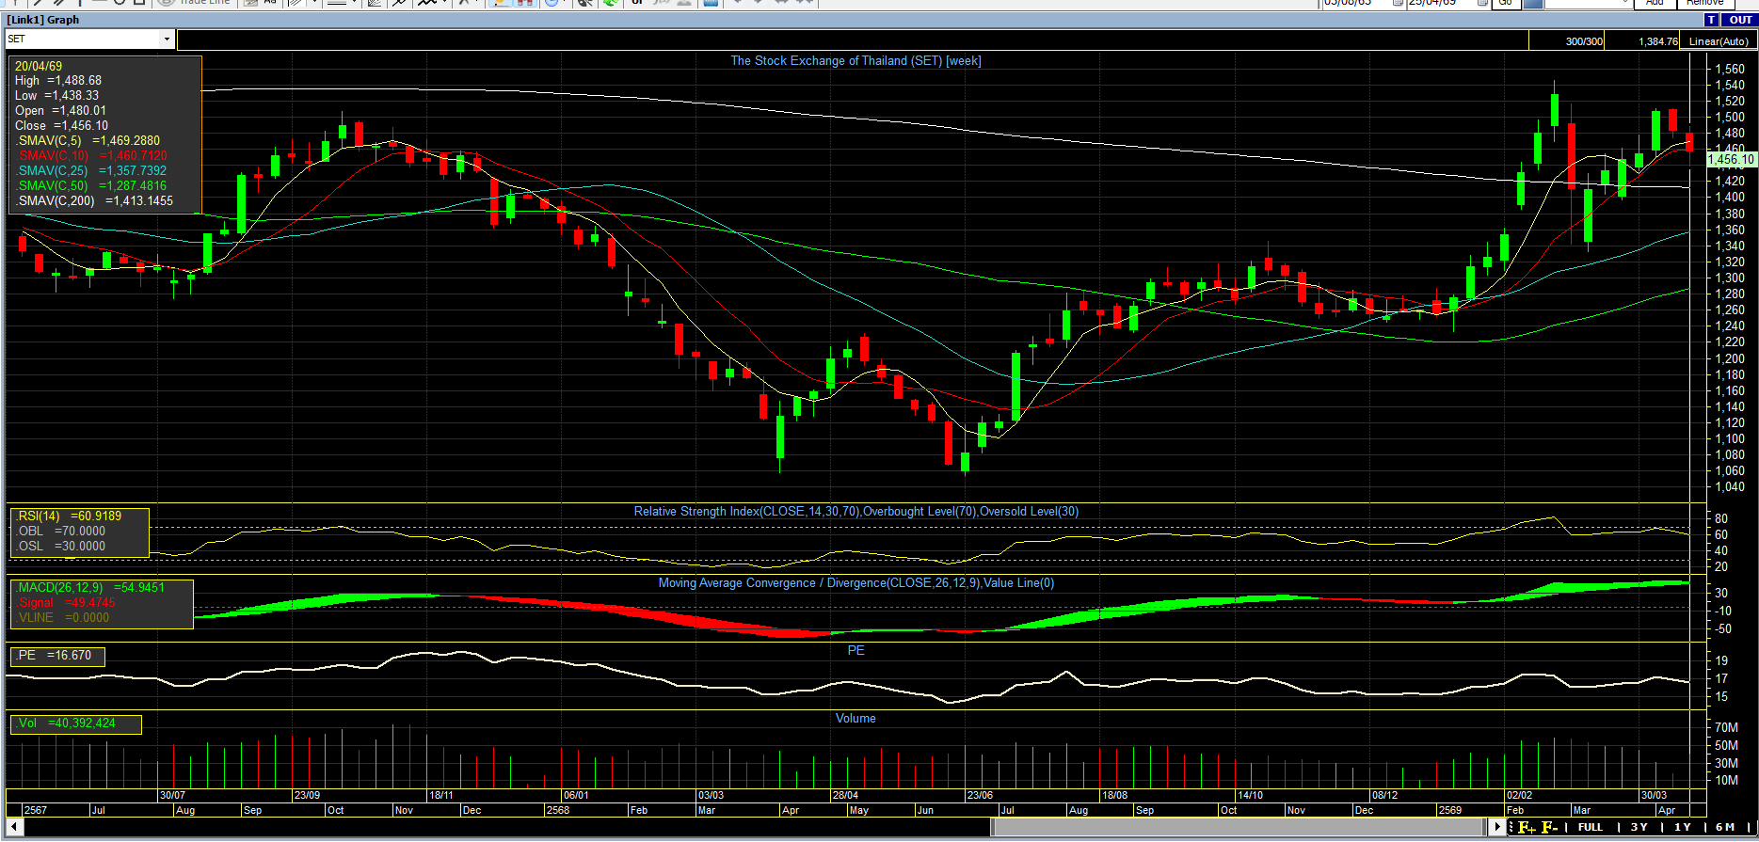Viewport: 1759px width, 842px height.
Task: Click the [Link1] Graph window title
Action: (x=43, y=20)
